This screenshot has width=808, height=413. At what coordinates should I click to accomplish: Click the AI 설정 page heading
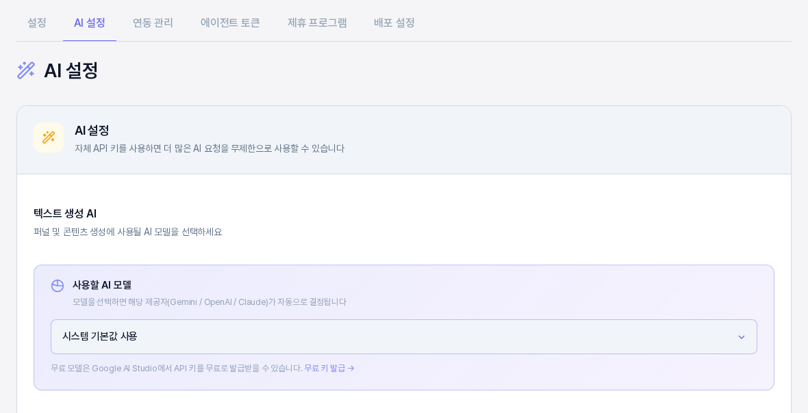[x=71, y=70]
